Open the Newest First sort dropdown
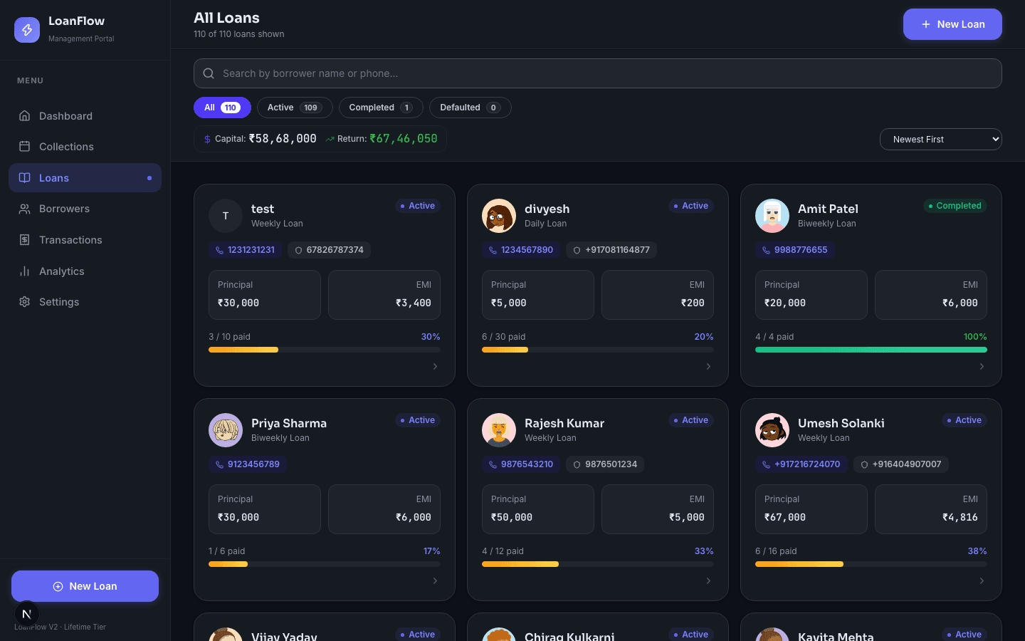Image resolution: width=1025 pixels, height=641 pixels. tap(941, 140)
